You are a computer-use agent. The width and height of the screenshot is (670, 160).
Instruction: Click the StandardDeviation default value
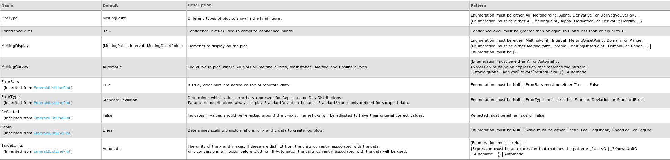point(120,100)
